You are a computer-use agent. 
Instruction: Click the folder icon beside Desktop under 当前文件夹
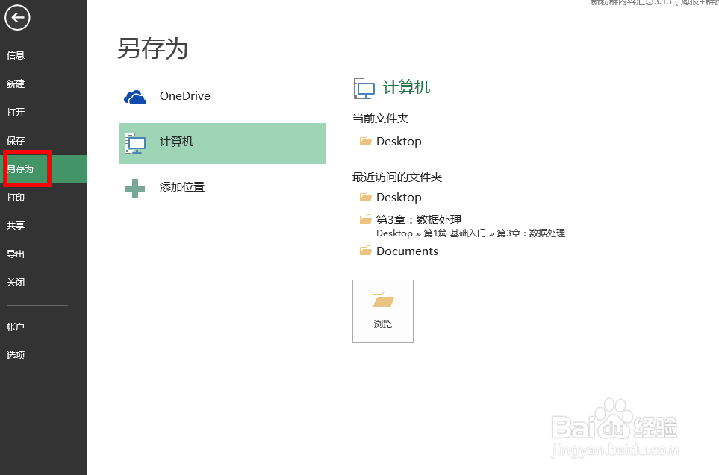tap(365, 141)
